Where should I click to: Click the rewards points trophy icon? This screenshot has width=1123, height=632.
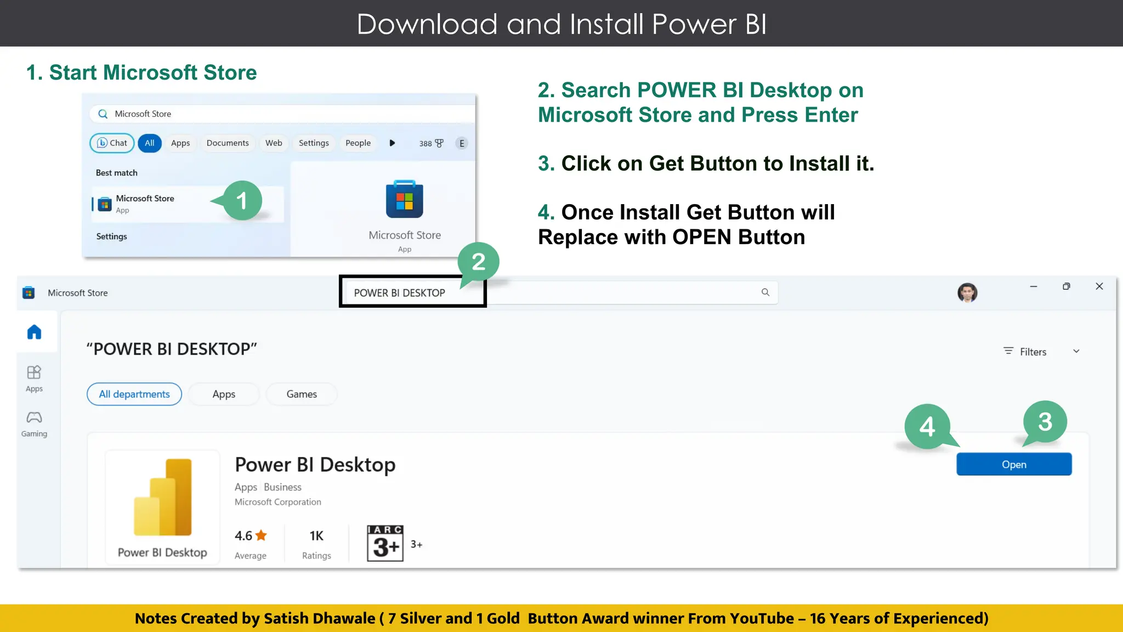click(x=439, y=143)
